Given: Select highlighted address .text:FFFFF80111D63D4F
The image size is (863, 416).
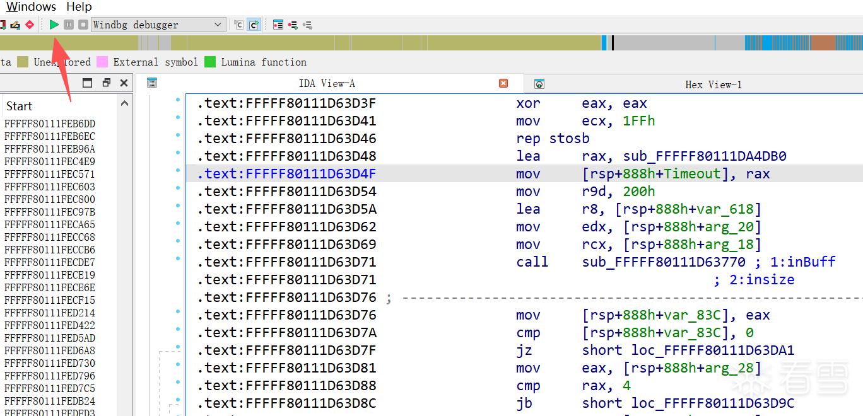Looking at the screenshot, I should [x=286, y=174].
